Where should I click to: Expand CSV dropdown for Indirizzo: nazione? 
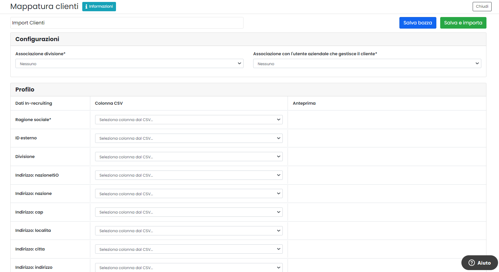tap(189, 194)
